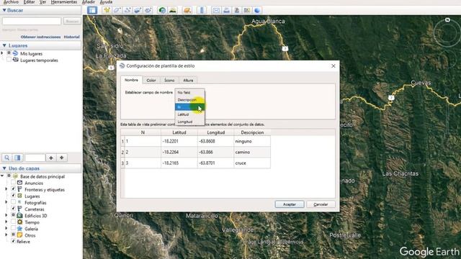461x259 pixels.
Task: Open the Historial link
Action: [72, 37]
